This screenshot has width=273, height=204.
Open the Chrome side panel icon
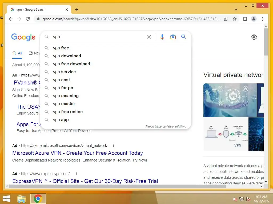(245, 19)
